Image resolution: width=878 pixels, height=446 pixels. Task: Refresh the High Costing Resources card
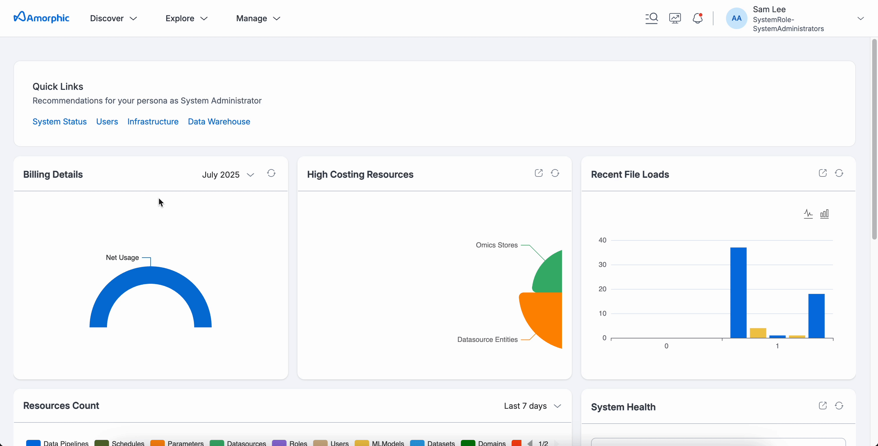[555, 173]
